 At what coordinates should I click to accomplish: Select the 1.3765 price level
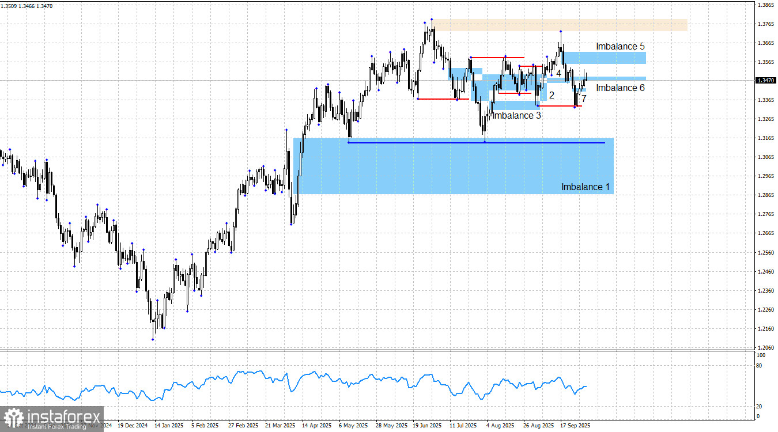pos(766,24)
